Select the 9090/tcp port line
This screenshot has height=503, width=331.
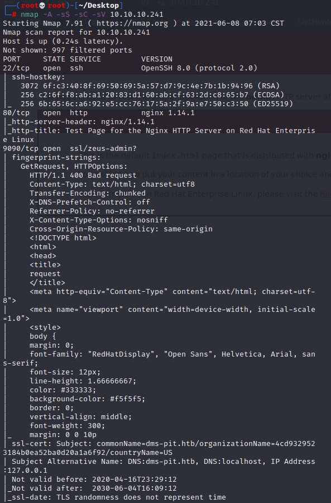coord(70,149)
